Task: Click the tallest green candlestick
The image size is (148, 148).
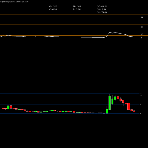Action: [x=110, y=103]
